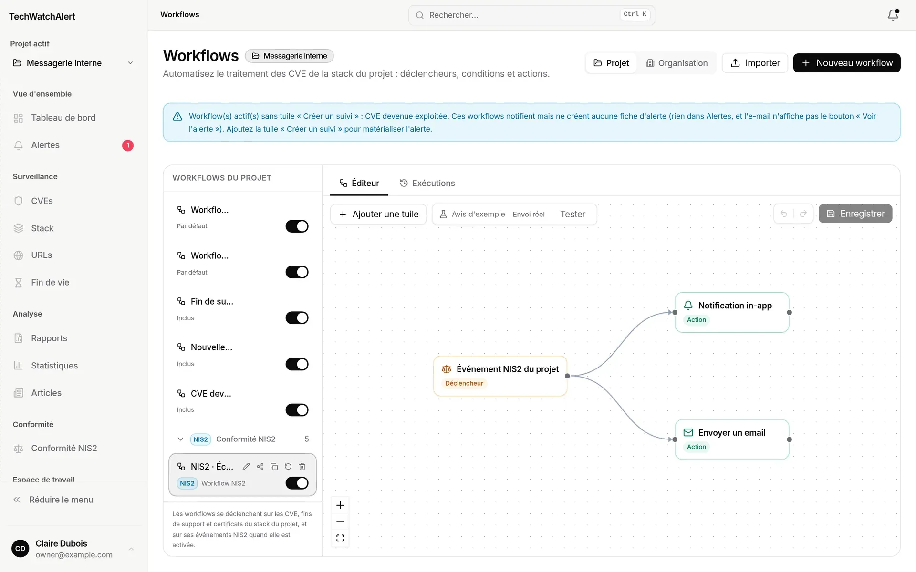Open the URLs surveillance page
Viewport: 916px width, 572px height.
tap(73, 255)
